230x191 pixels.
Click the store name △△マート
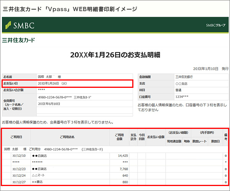[x=38, y=175]
